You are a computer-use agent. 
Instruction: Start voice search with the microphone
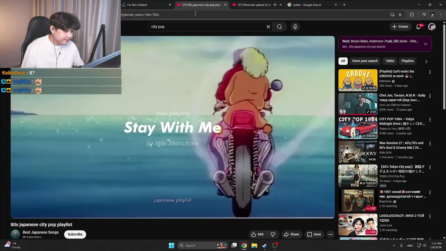pos(295,26)
